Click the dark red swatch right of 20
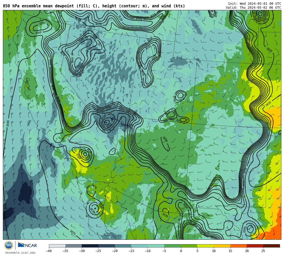 tap(255, 246)
